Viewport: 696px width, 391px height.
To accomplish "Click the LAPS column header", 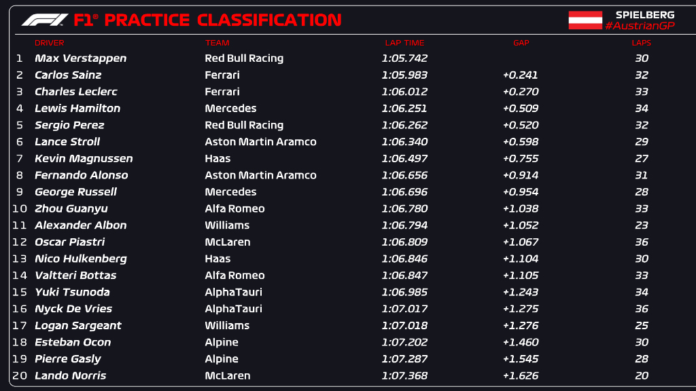I will coord(642,43).
